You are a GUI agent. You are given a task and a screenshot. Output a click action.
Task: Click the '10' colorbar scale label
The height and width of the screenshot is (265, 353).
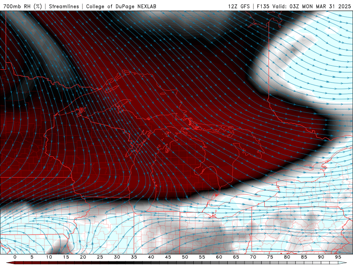pyautogui.click(x=49, y=257)
